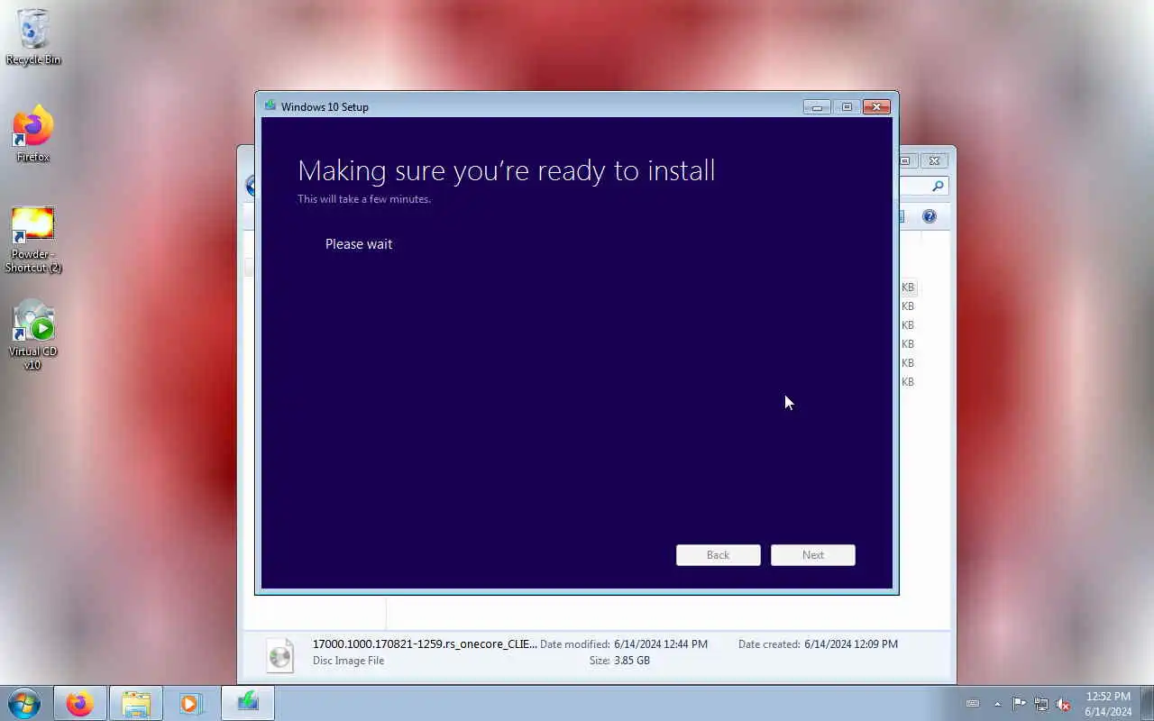The image size is (1154, 721).
Task: Open the clock showing 12:52 PM
Action: (x=1108, y=704)
